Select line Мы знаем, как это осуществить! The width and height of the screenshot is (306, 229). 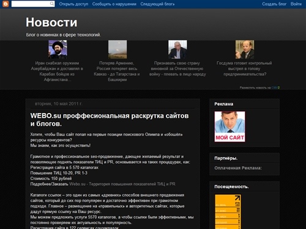tap(61, 145)
